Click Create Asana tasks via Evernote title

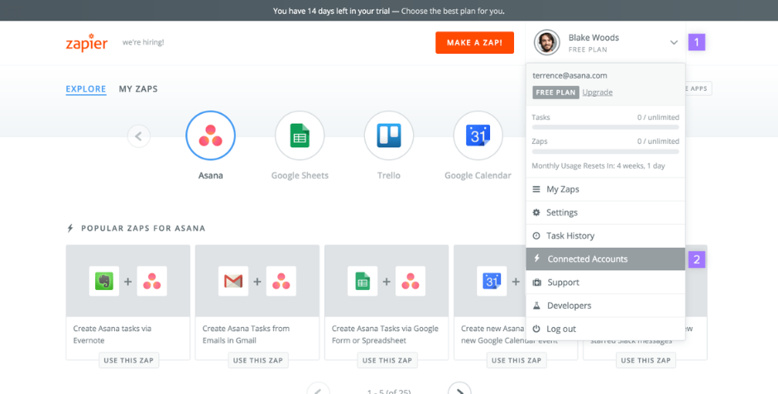tap(112, 334)
